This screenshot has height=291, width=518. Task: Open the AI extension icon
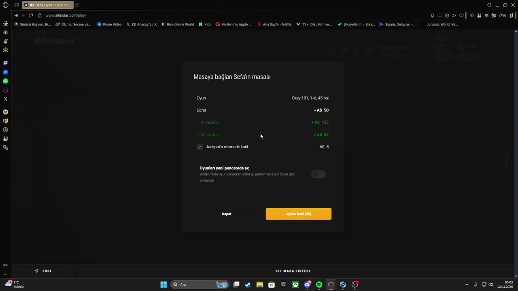[503, 15]
